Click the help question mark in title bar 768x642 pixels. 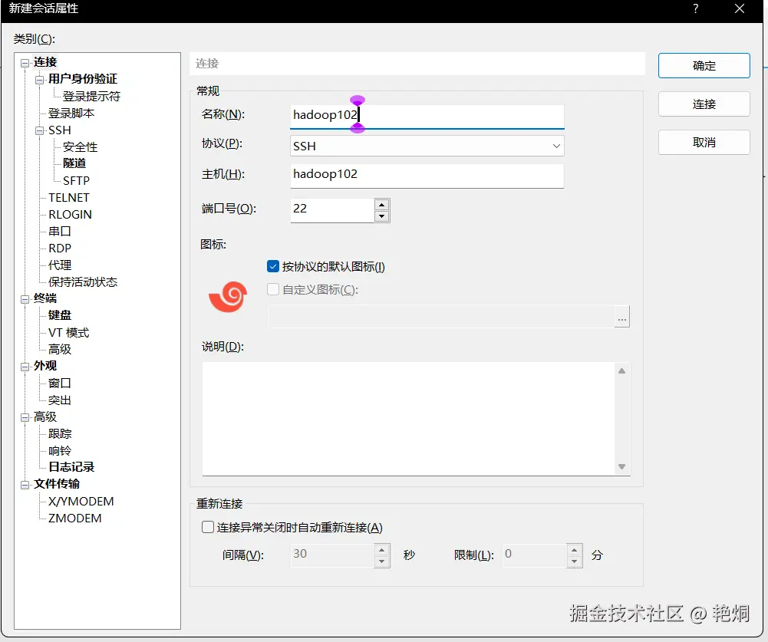pos(695,8)
